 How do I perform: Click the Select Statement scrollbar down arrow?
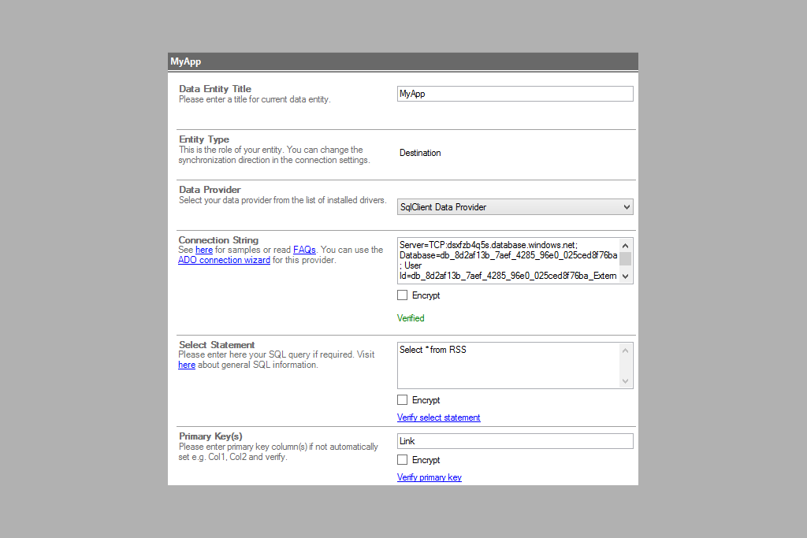coord(626,381)
